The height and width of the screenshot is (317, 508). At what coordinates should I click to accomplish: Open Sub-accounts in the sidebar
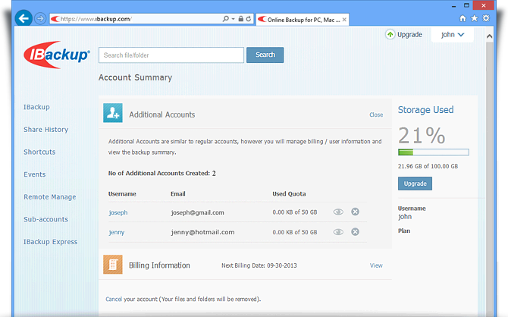45,219
